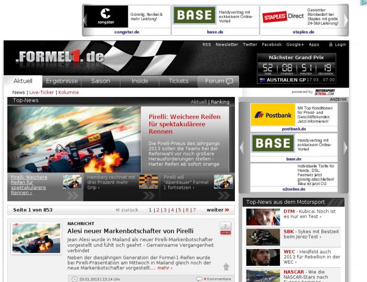Open headline 'Pirelli: Weichere Reifen für spektakulärere Rennen'
This screenshot has width=367, height=282.
click(185, 124)
